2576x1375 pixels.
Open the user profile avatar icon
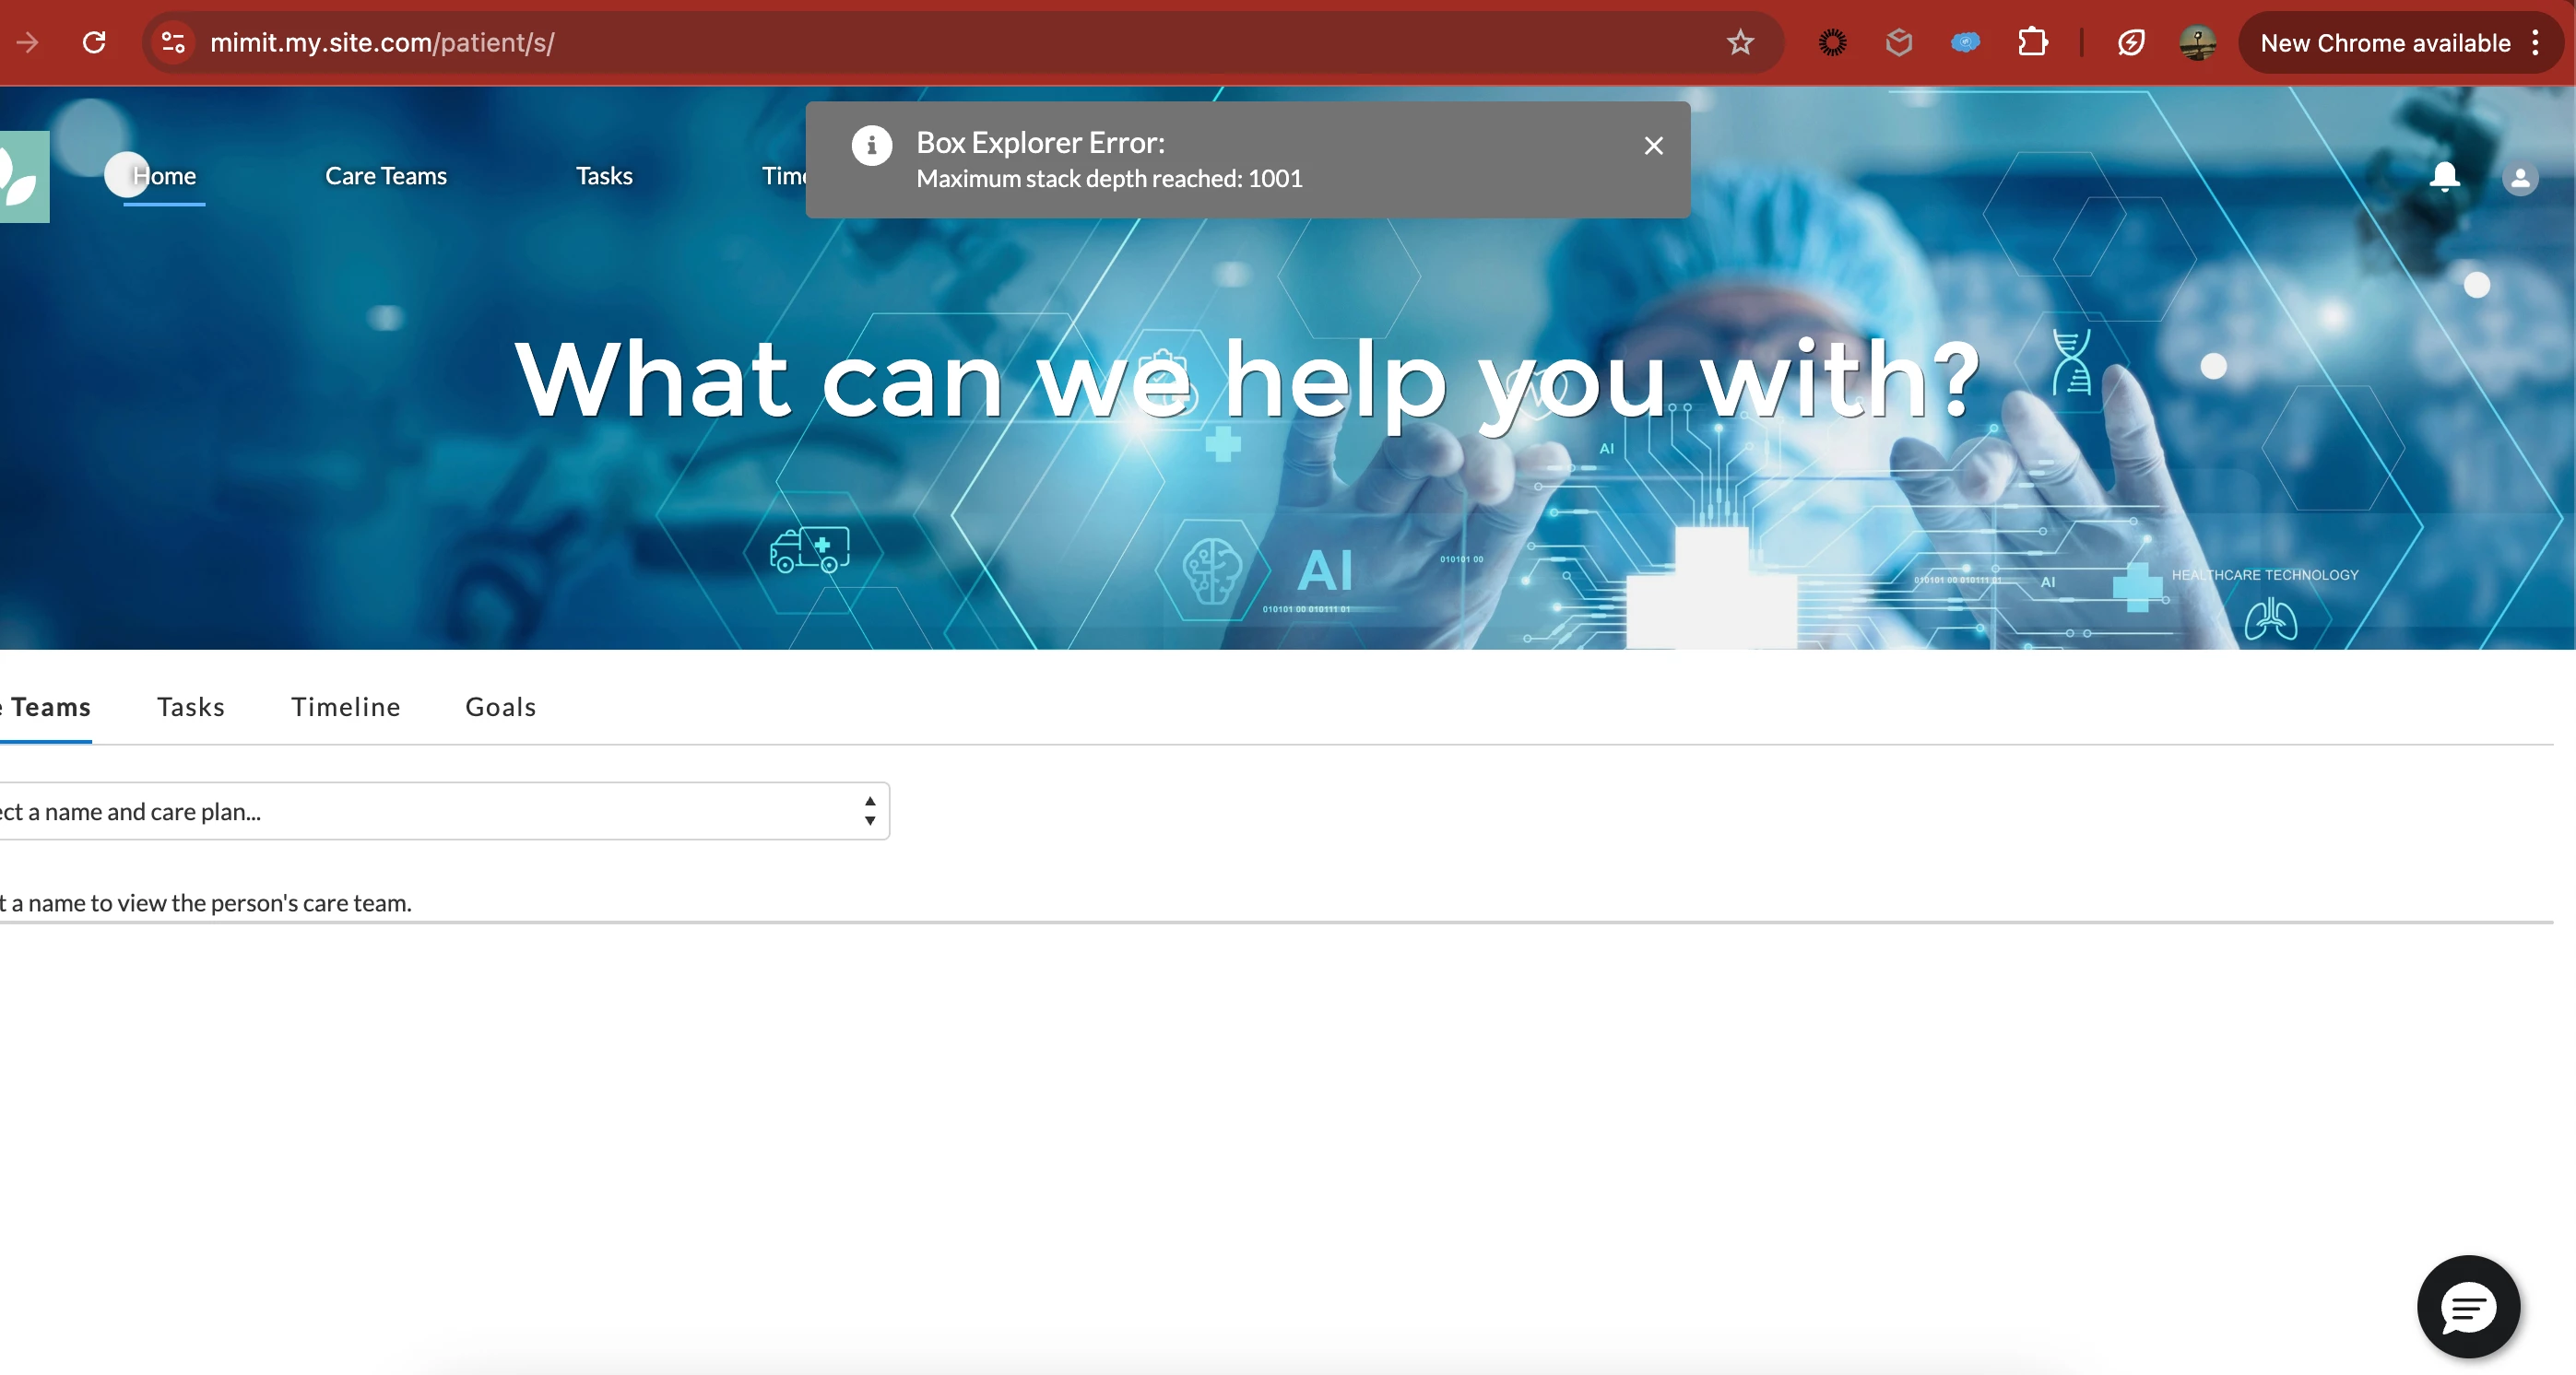pyautogui.click(x=2519, y=179)
